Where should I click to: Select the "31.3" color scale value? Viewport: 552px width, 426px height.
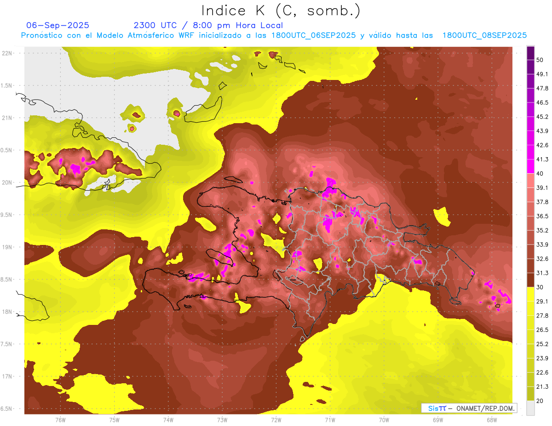click(x=542, y=273)
